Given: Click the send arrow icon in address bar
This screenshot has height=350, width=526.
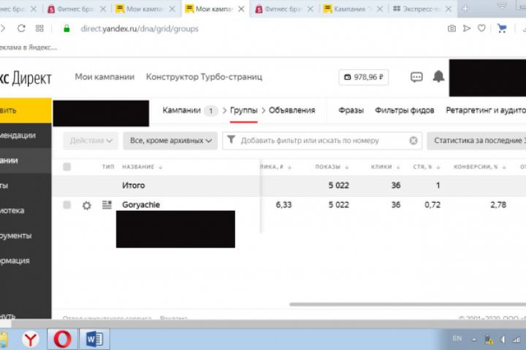Looking at the screenshot, I should coord(467,28).
